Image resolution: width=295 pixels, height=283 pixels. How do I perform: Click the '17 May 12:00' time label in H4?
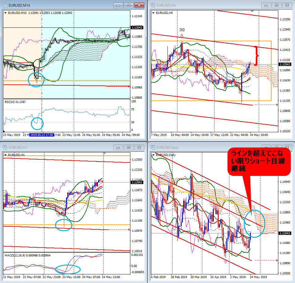coord(219,135)
